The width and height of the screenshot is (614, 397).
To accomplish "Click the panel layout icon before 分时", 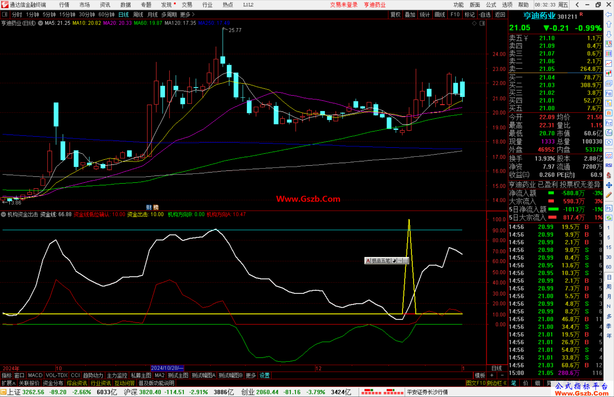I will coord(5,14).
